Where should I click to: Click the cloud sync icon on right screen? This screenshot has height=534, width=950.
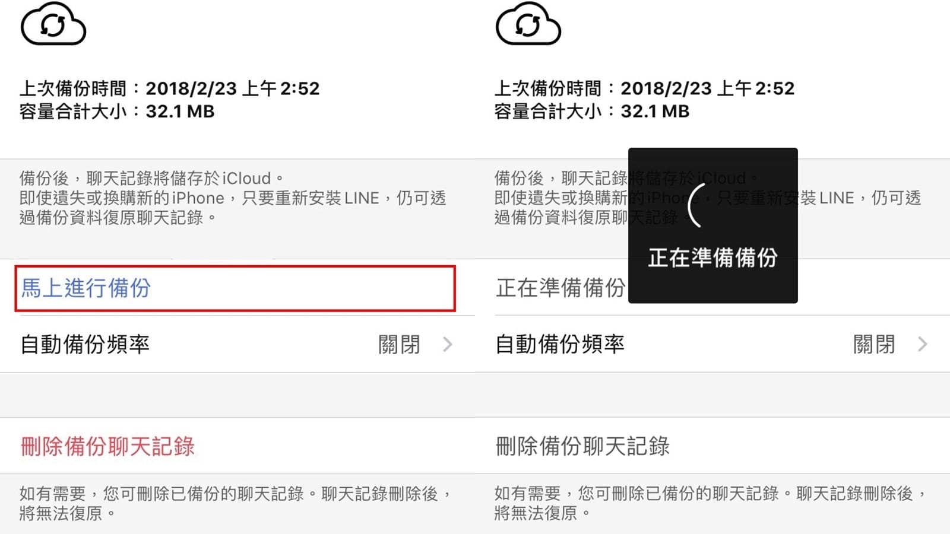point(528,24)
